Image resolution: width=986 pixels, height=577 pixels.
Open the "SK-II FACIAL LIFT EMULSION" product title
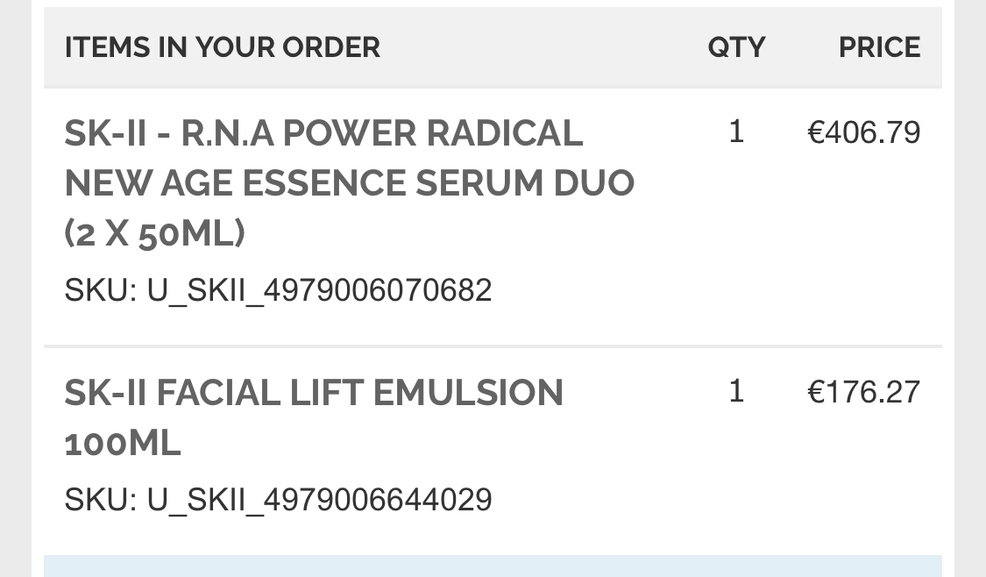pos(314,393)
